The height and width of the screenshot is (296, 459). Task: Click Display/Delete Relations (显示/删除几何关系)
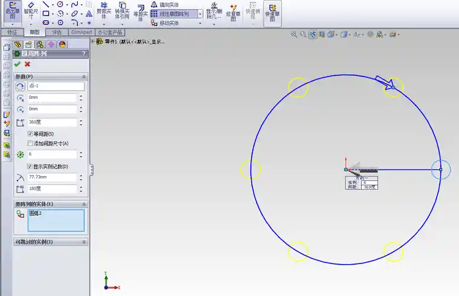click(214, 11)
